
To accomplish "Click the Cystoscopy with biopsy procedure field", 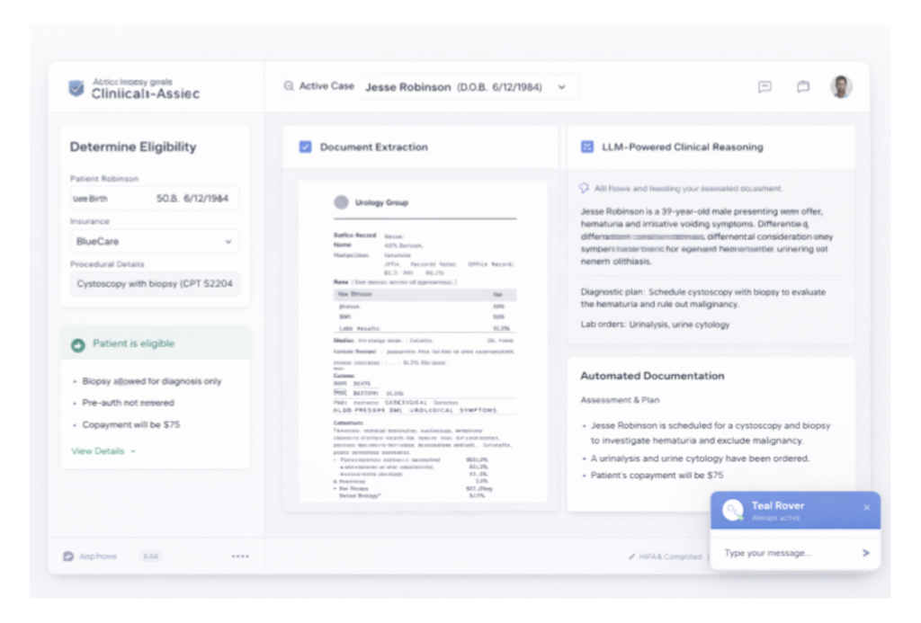I will tap(155, 284).
